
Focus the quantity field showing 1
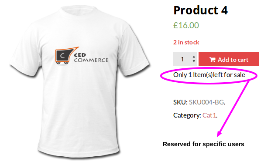coord(185,59)
